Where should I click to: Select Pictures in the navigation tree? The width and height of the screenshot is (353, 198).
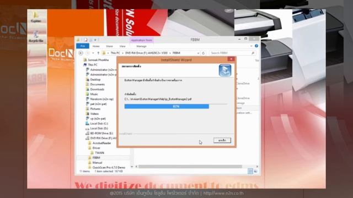pos(95,109)
